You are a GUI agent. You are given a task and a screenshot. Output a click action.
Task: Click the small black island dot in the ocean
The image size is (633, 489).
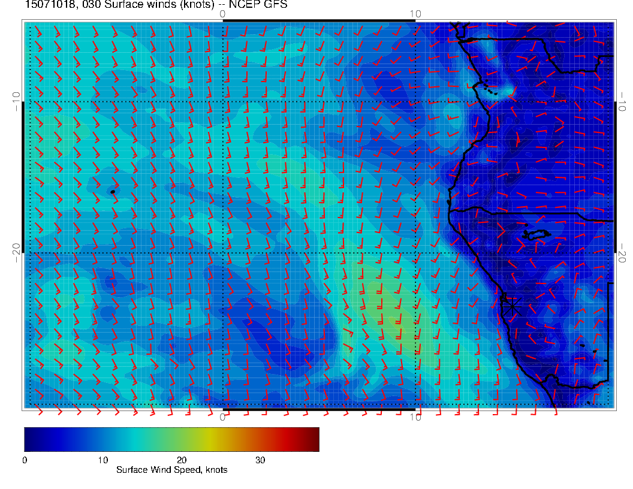113,192
